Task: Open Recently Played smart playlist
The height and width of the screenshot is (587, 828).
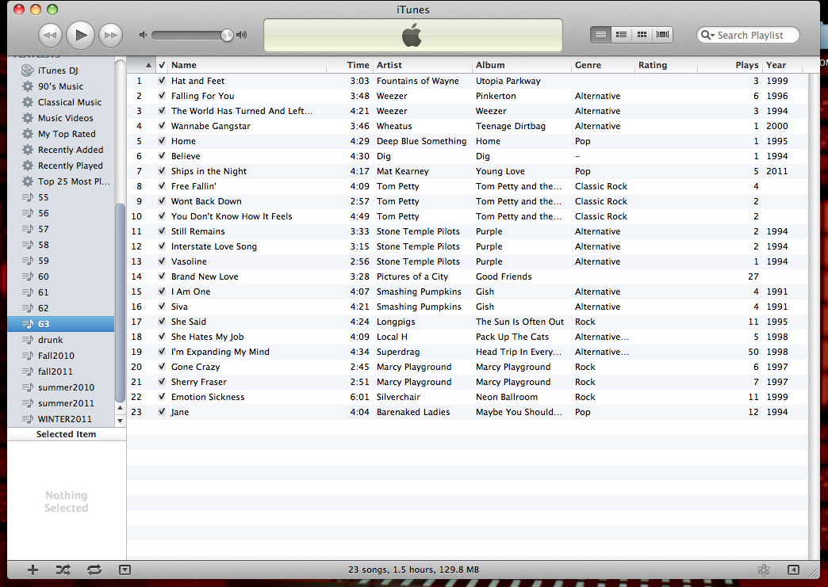Action: (x=61, y=166)
